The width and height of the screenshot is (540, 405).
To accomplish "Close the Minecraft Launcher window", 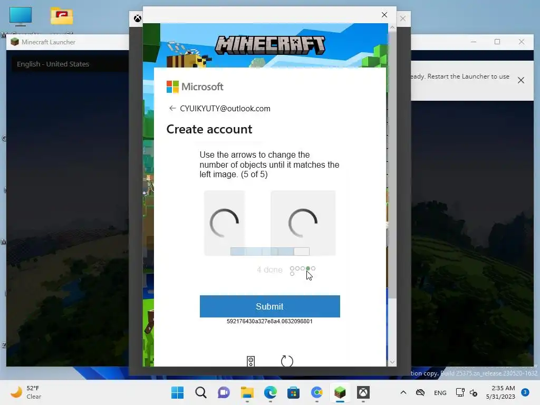I will coord(522,42).
